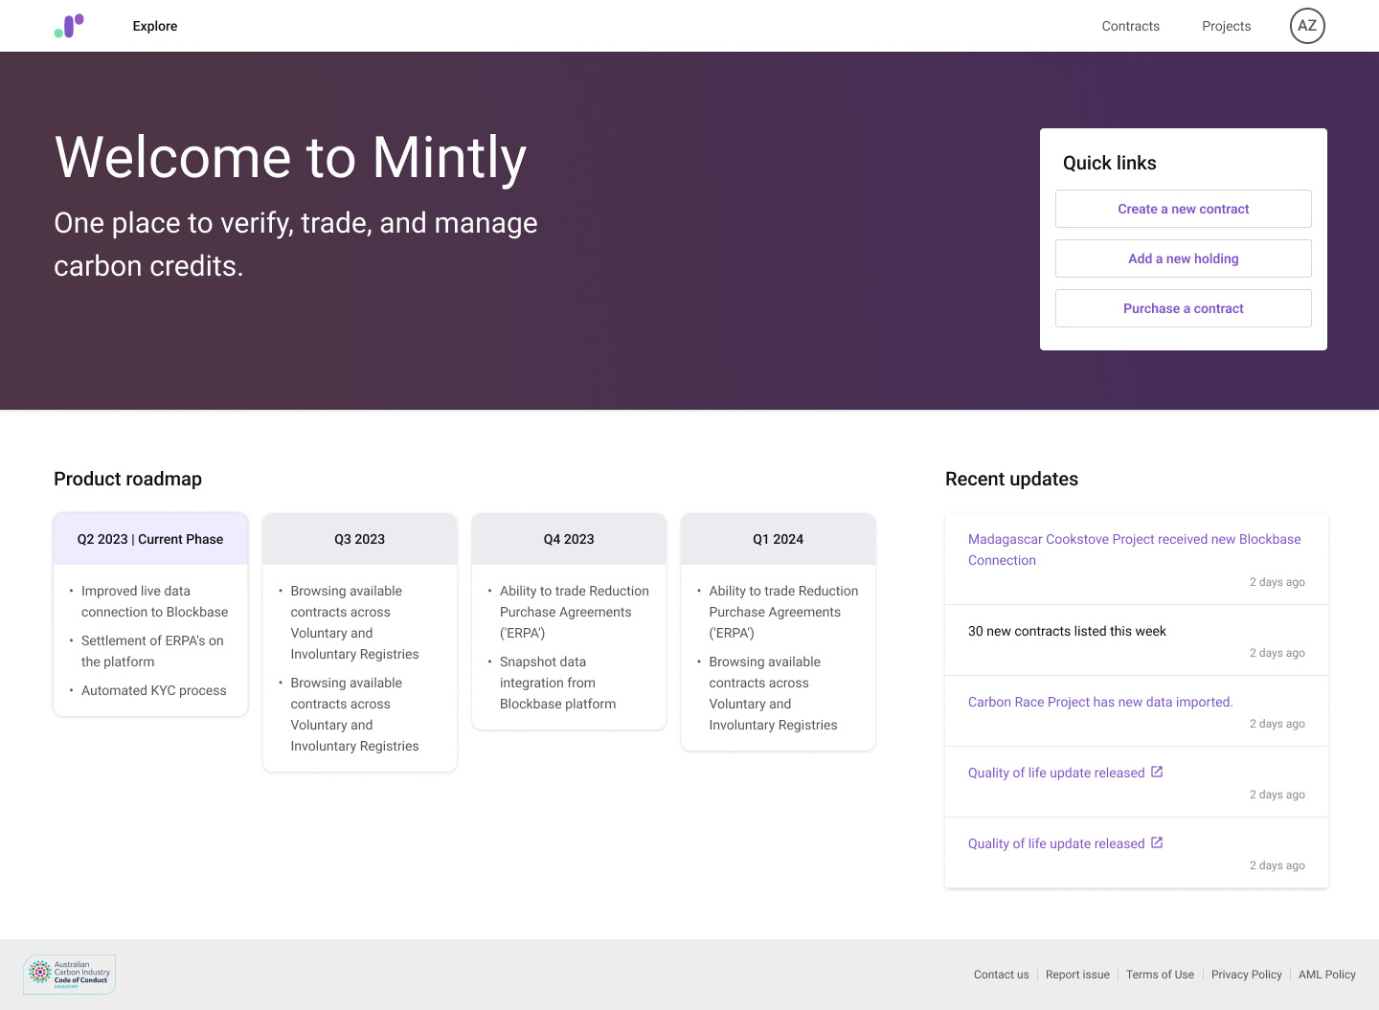
Task: Open the Madagascar Cookstove Project update link
Action: pos(1134,550)
